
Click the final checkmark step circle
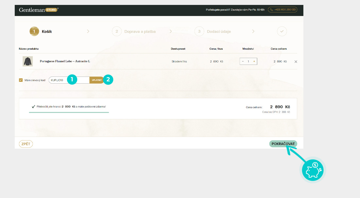282,31
